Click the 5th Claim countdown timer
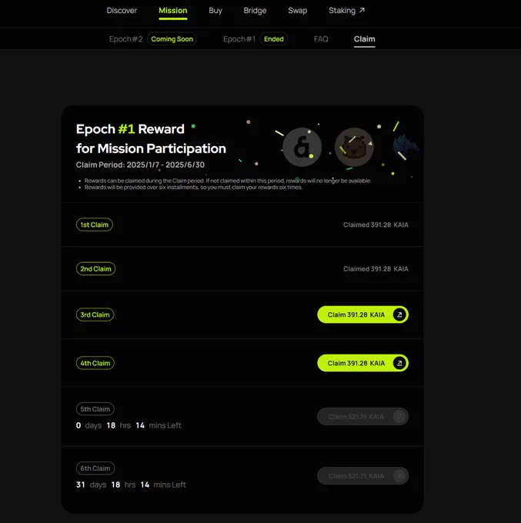The width and height of the screenshot is (521, 523). point(129,425)
